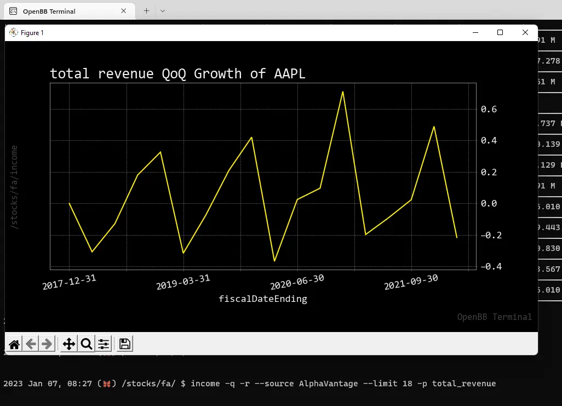
Task: Click the income command line in terminal
Action: click(343, 384)
